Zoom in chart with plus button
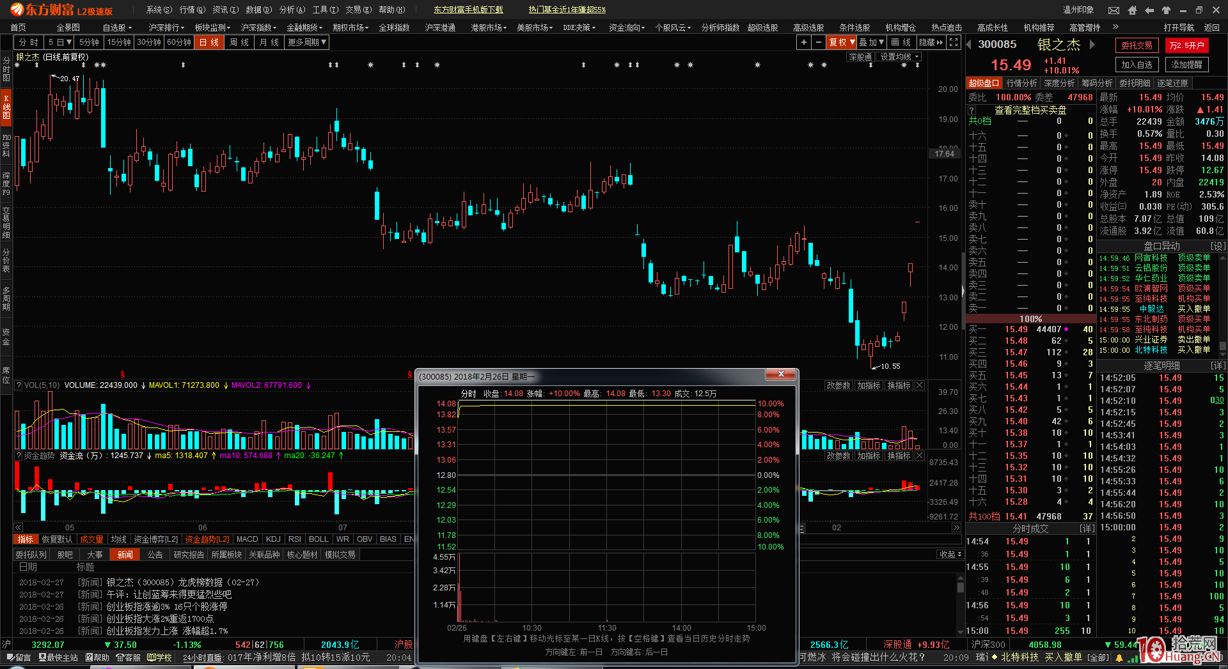 point(803,42)
